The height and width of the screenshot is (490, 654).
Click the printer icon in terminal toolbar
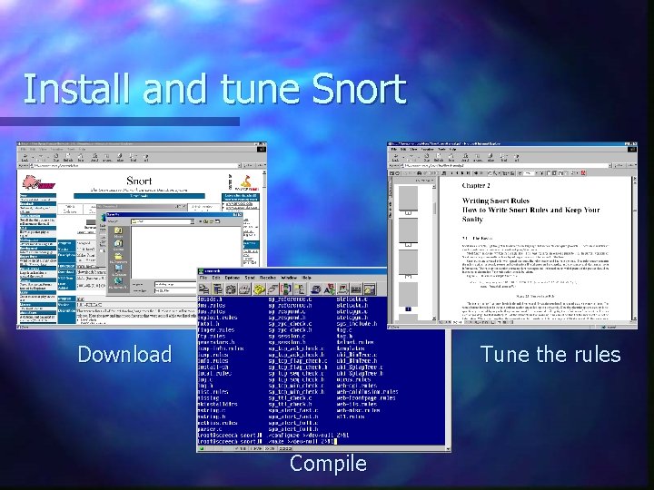pyautogui.click(x=316, y=289)
